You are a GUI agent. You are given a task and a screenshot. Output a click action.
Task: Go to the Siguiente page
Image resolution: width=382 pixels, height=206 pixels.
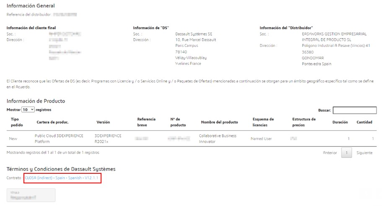(364, 153)
